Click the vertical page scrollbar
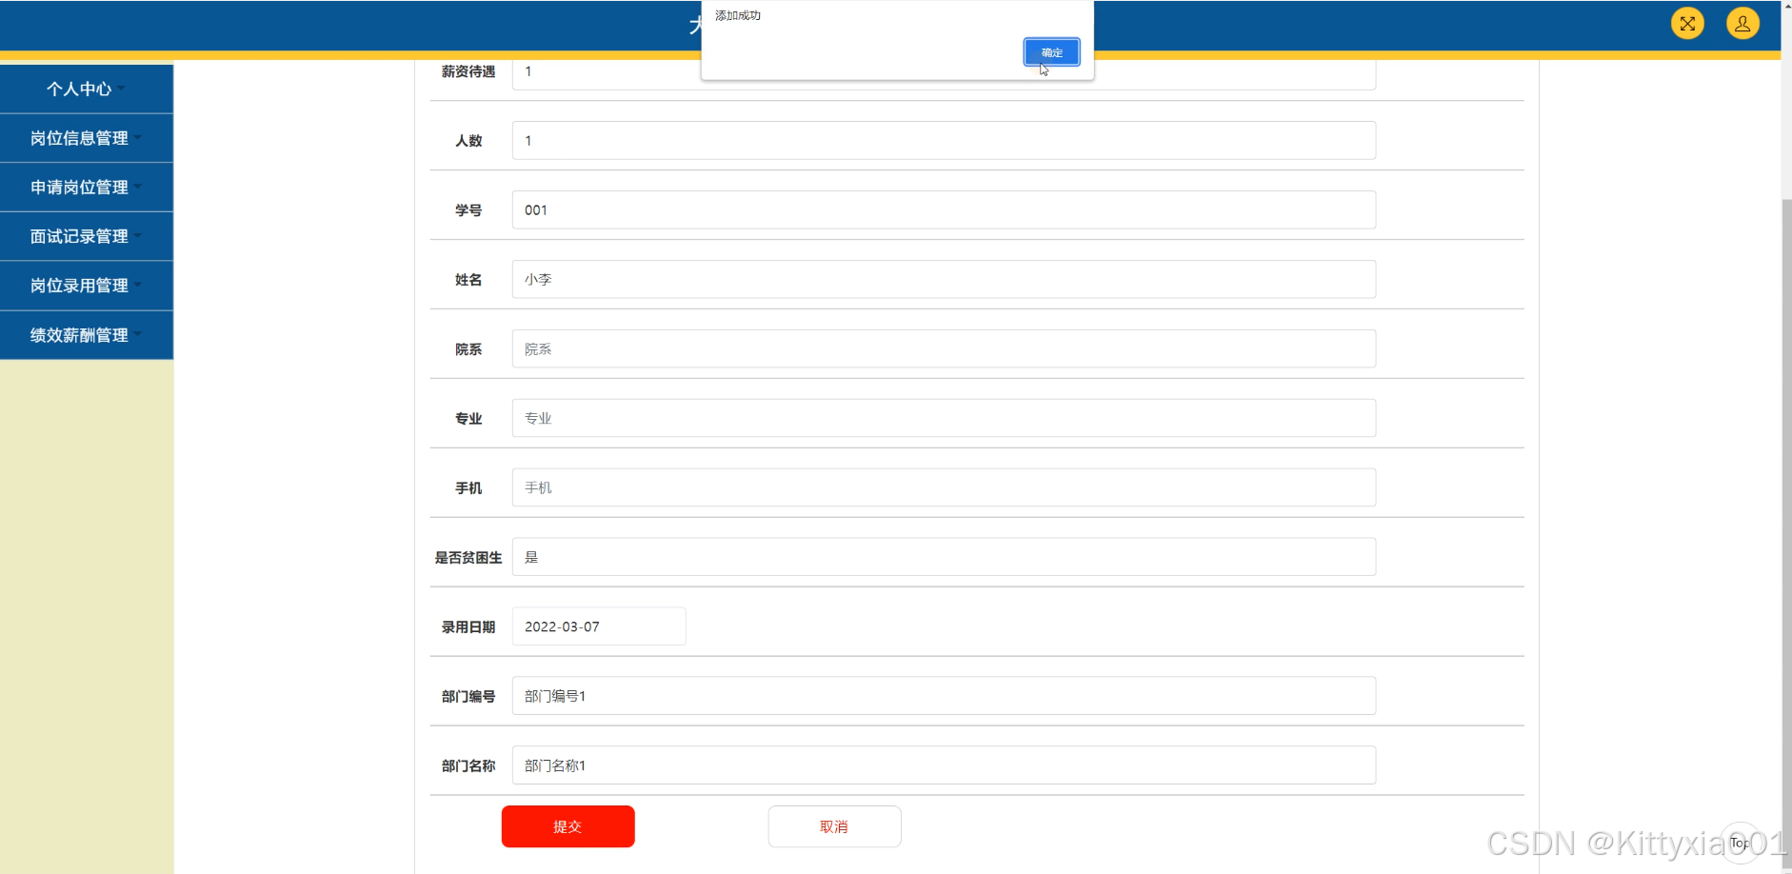 1786,533
